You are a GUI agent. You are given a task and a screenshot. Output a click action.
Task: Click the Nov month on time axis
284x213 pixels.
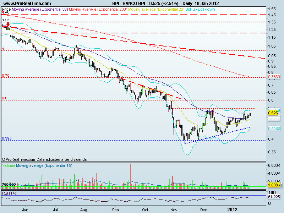pos(174,210)
